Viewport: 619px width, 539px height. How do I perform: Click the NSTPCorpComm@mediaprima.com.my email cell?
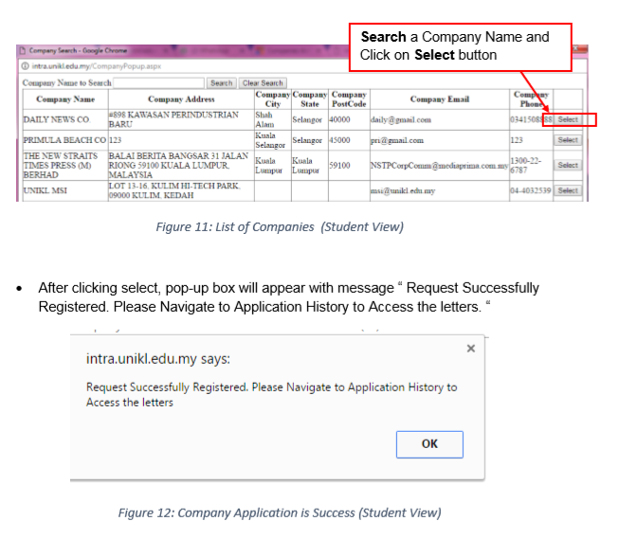440,166
